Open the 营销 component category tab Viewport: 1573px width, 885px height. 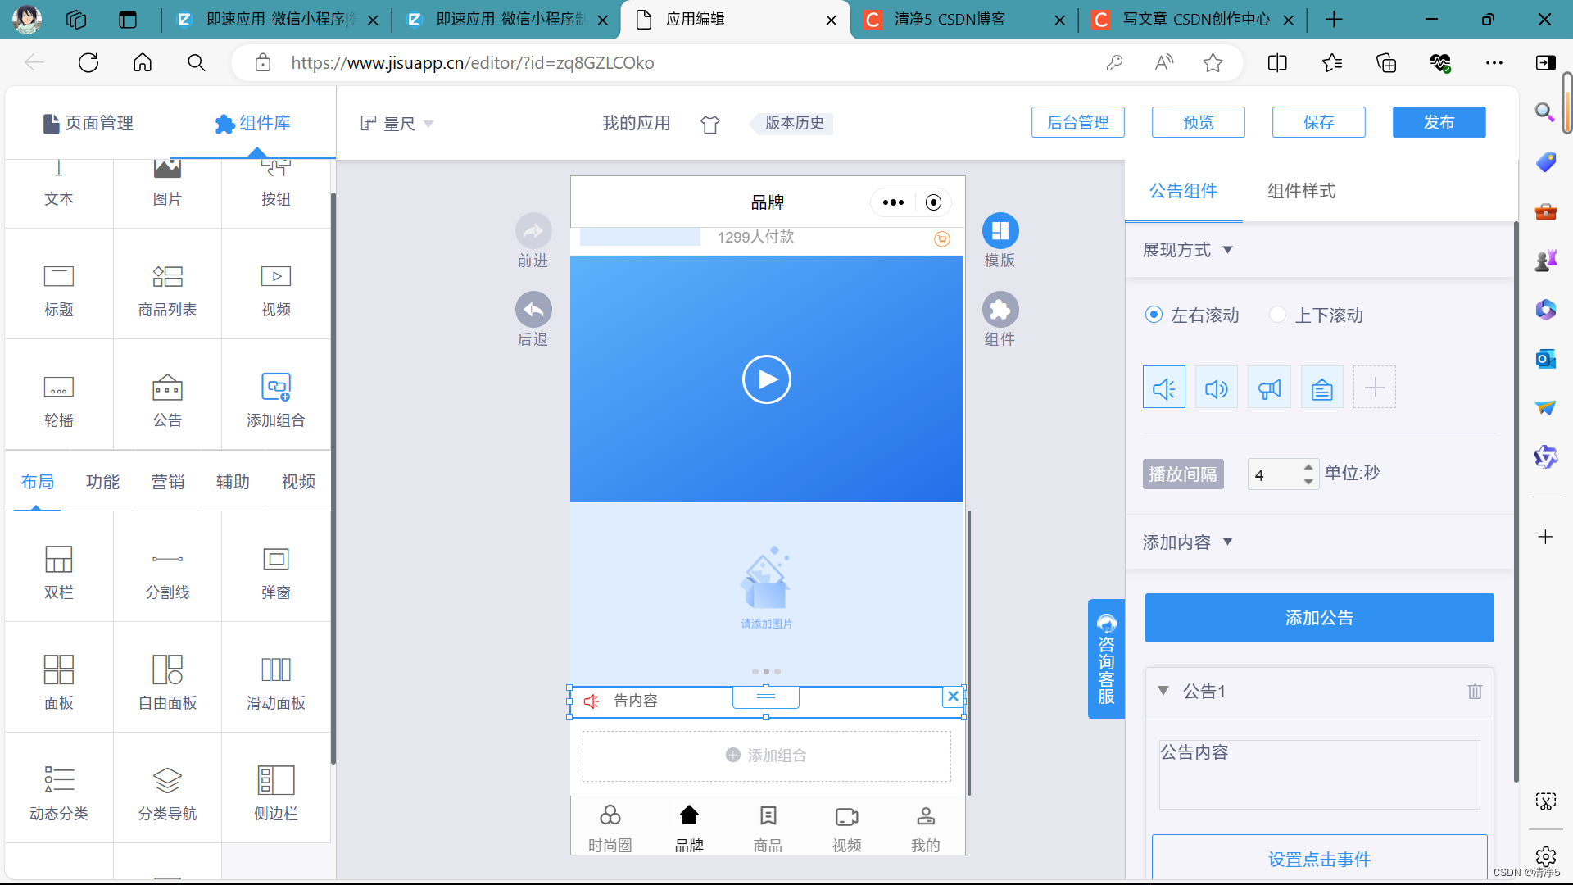167,482
